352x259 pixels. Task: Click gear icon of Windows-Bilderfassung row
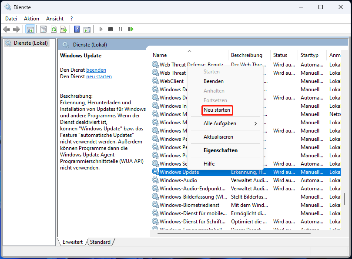155,196
